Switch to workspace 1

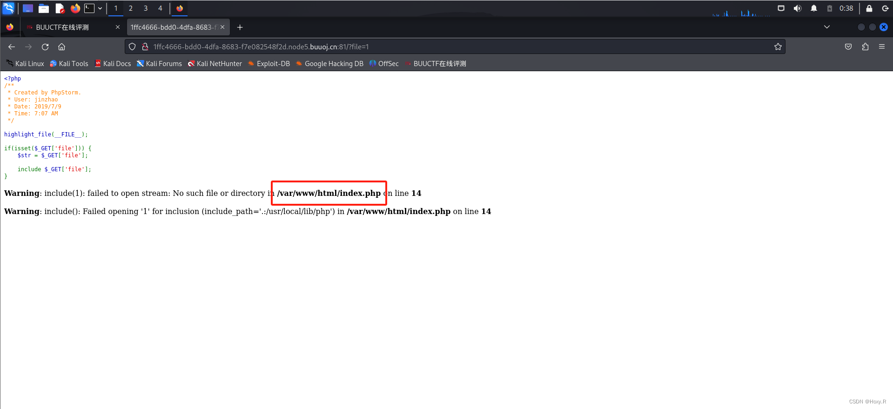pyautogui.click(x=116, y=8)
